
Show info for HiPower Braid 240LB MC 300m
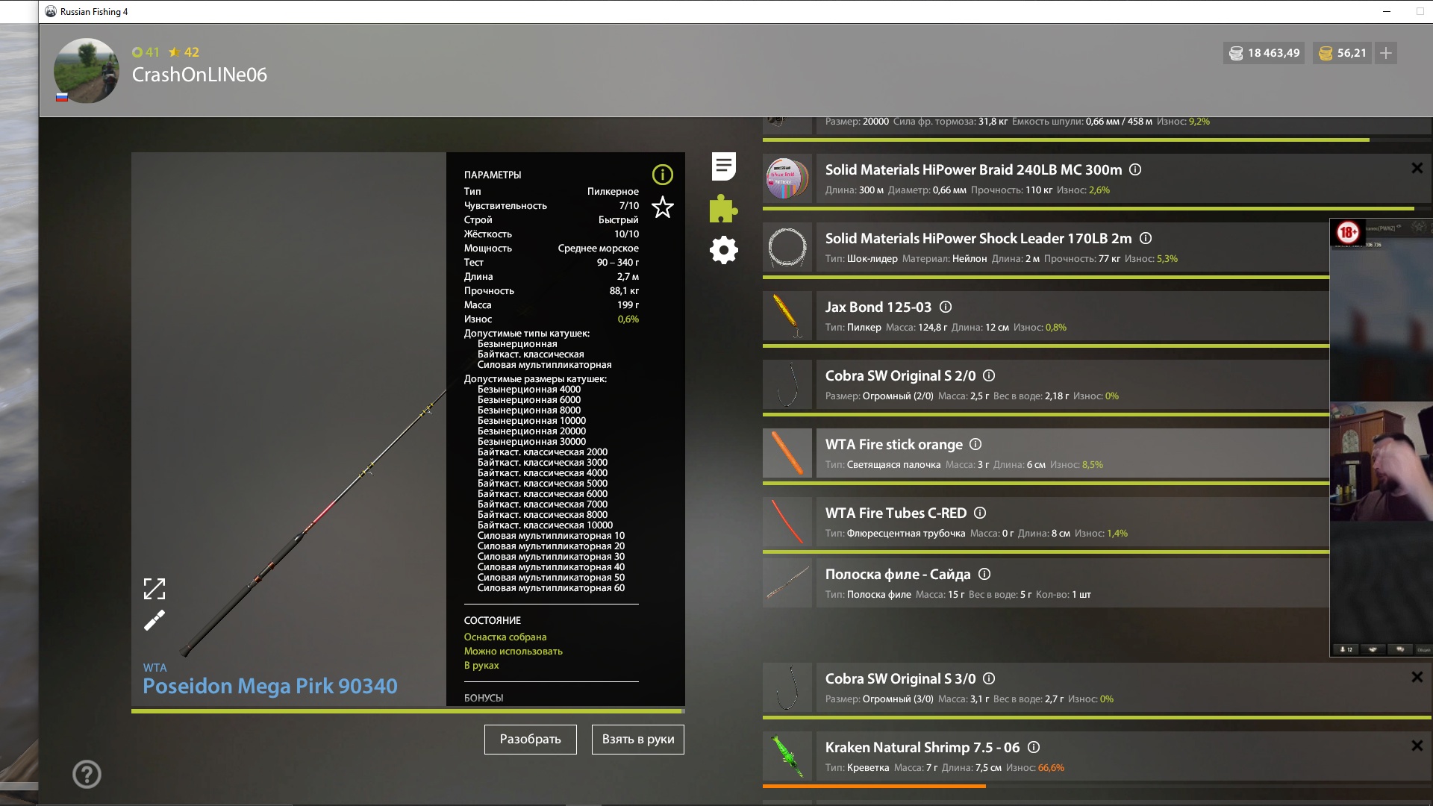(x=1135, y=169)
